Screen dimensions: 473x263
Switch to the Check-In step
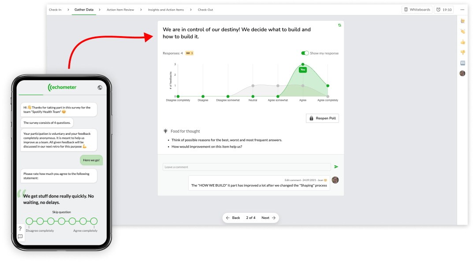(x=54, y=9)
